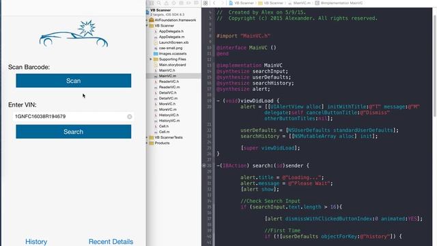Select ReaderVC.m file
Image resolution: width=437 pixels, height=246 pixels.
click(169, 87)
